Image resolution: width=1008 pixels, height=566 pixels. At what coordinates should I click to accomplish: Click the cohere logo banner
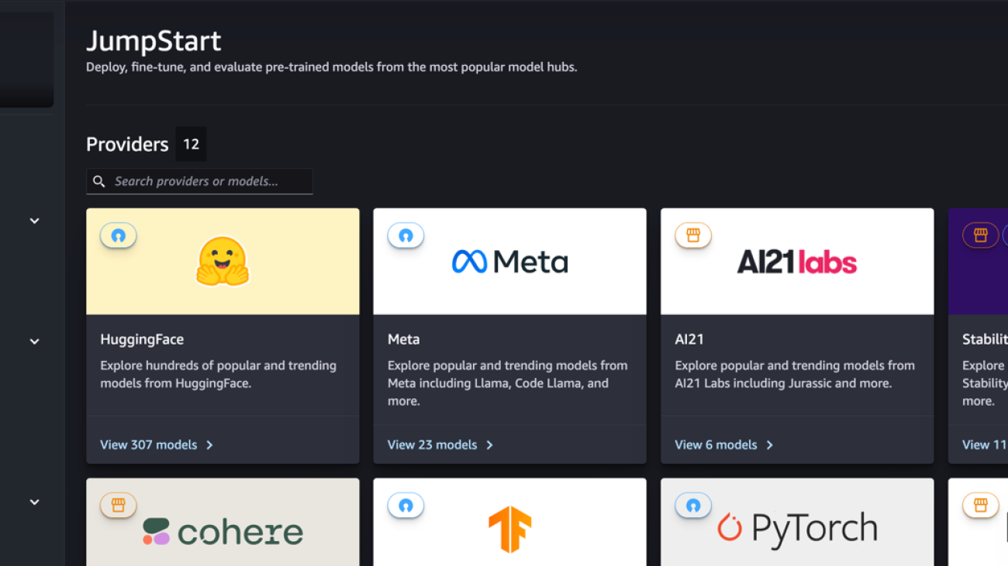pyautogui.click(x=223, y=522)
